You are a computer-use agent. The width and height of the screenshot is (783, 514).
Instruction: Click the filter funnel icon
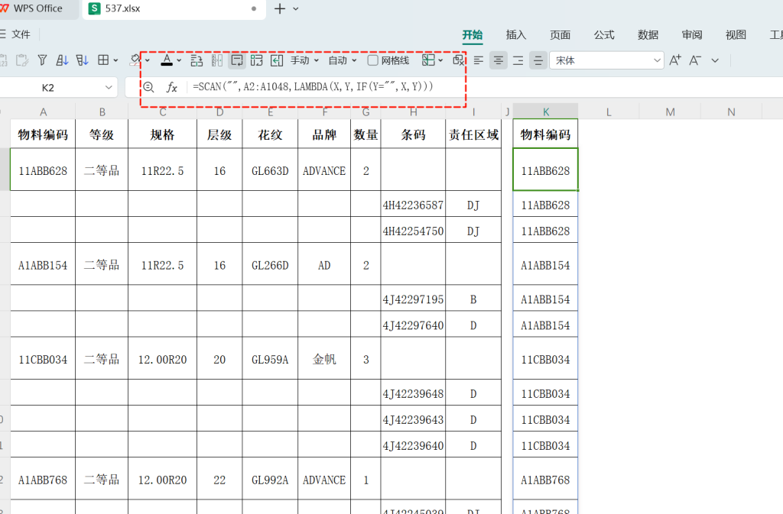43,60
